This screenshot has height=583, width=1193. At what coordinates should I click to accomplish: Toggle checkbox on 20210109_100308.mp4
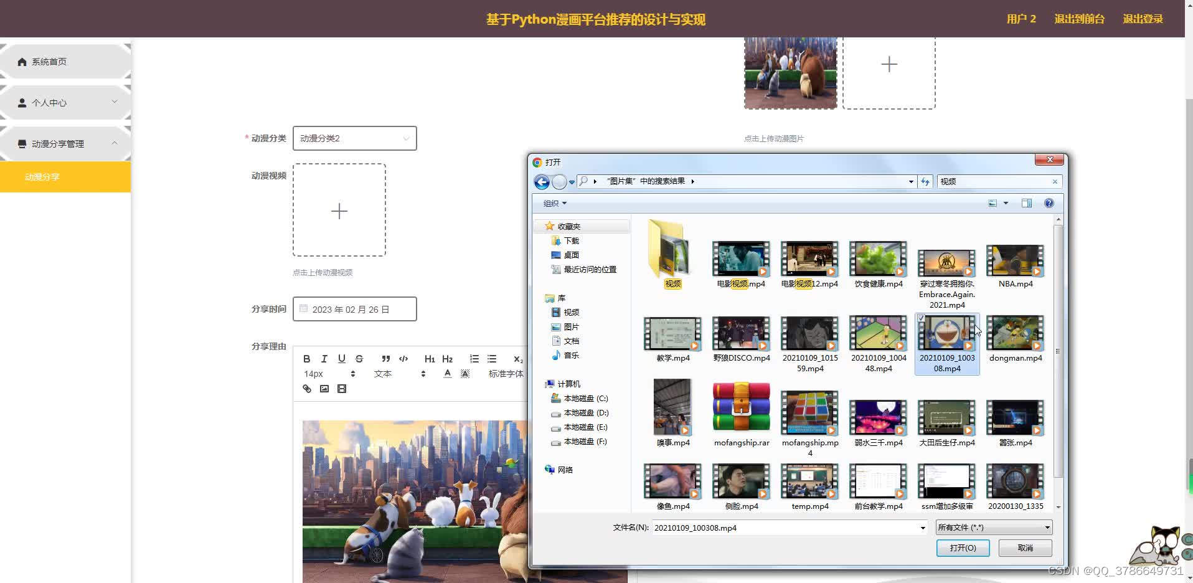[921, 318]
